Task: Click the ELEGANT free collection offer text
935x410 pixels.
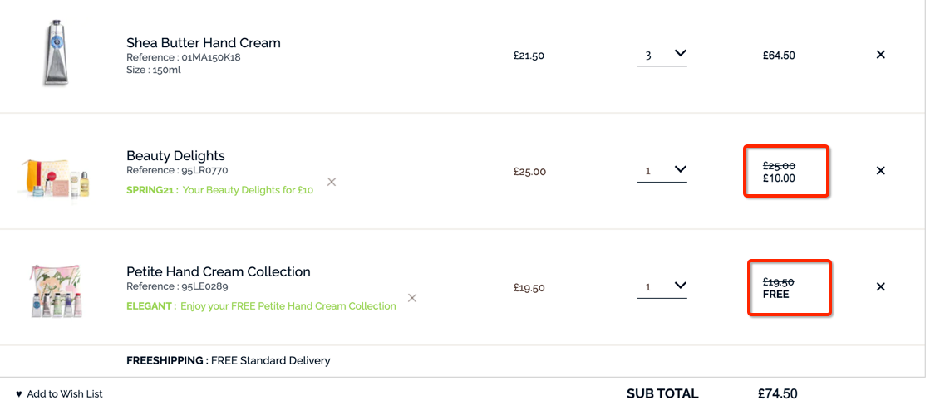Action: tap(261, 306)
